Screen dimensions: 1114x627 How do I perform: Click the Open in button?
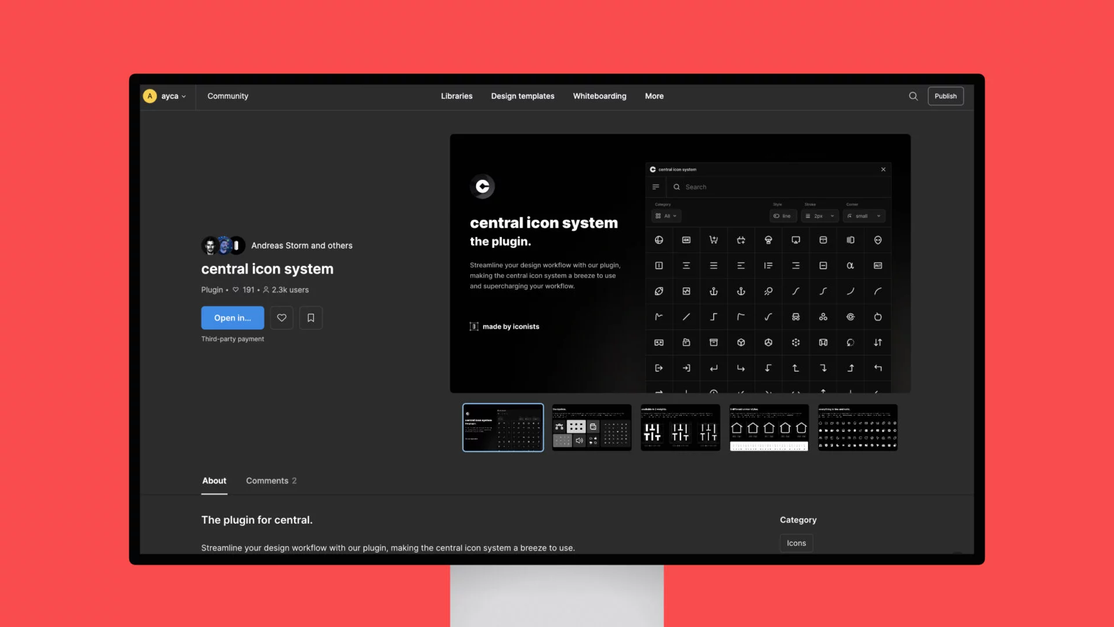pyautogui.click(x=232, y=317)
